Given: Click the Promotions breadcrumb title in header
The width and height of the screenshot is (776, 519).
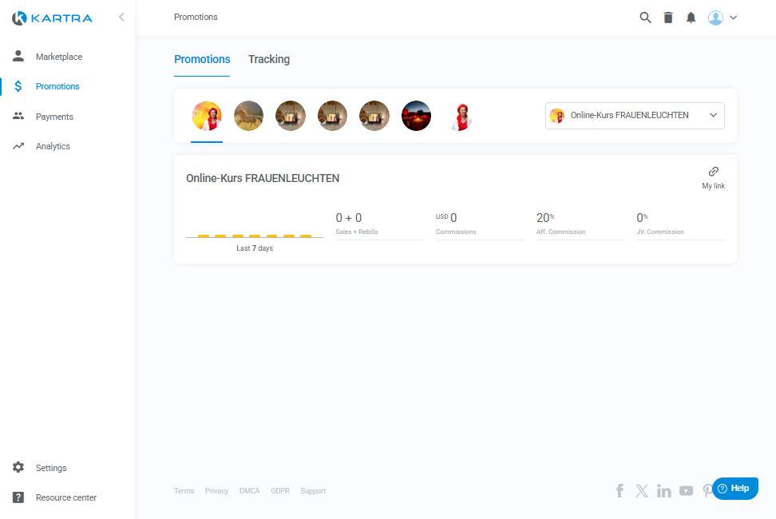Looking at the screenshot, I should point(196,17).
